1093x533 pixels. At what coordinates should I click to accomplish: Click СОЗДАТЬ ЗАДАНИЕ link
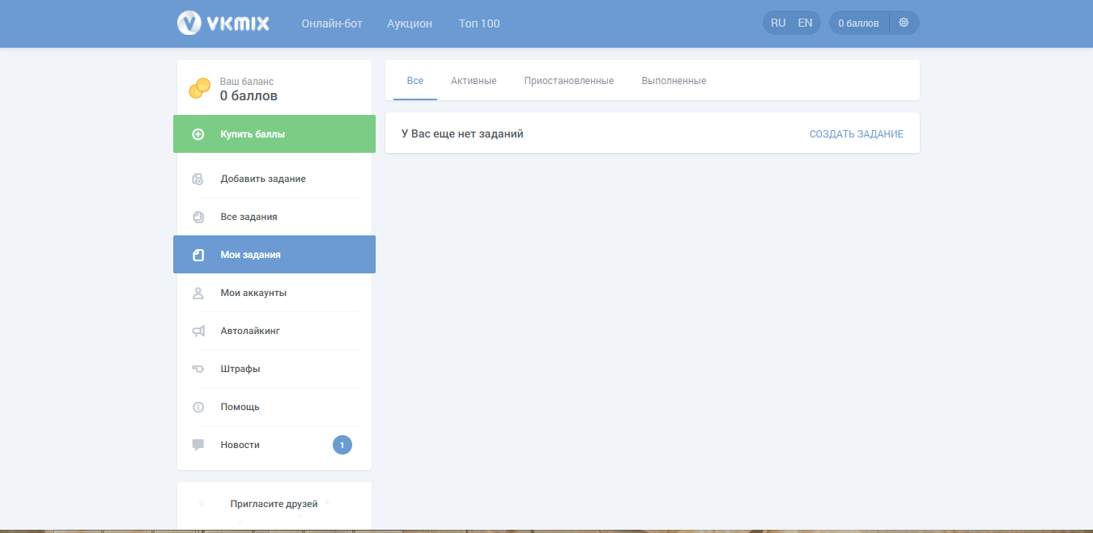point(857,134)
